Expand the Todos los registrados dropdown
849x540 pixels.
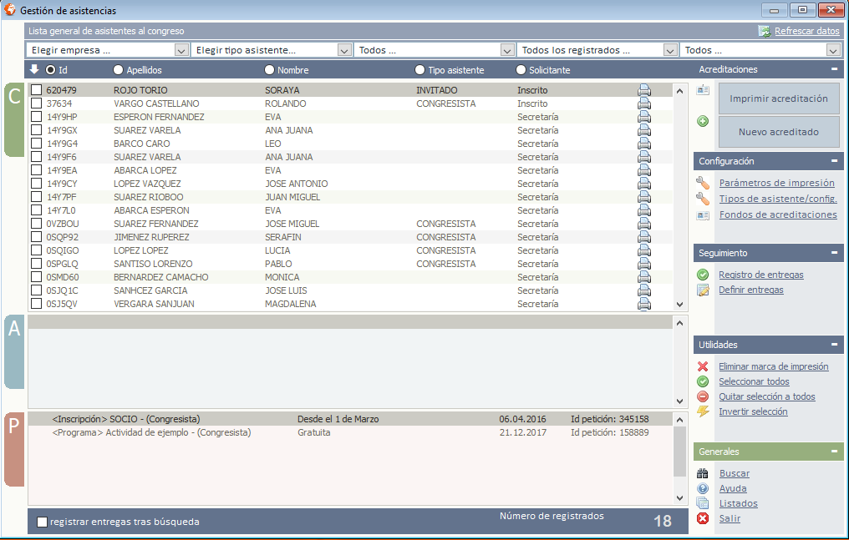coord(669,50)
